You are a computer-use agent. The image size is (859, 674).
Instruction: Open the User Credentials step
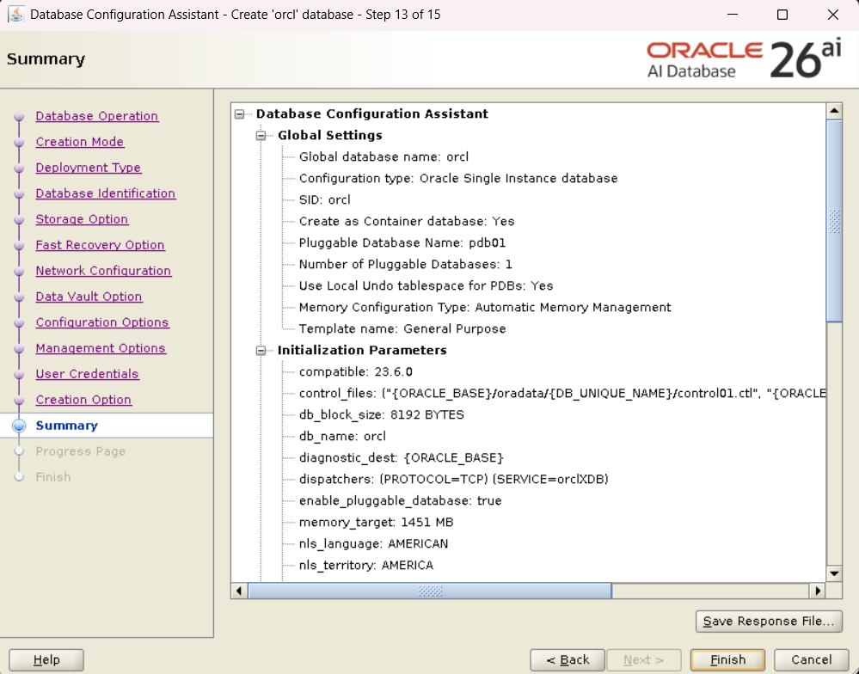(87, 374)
